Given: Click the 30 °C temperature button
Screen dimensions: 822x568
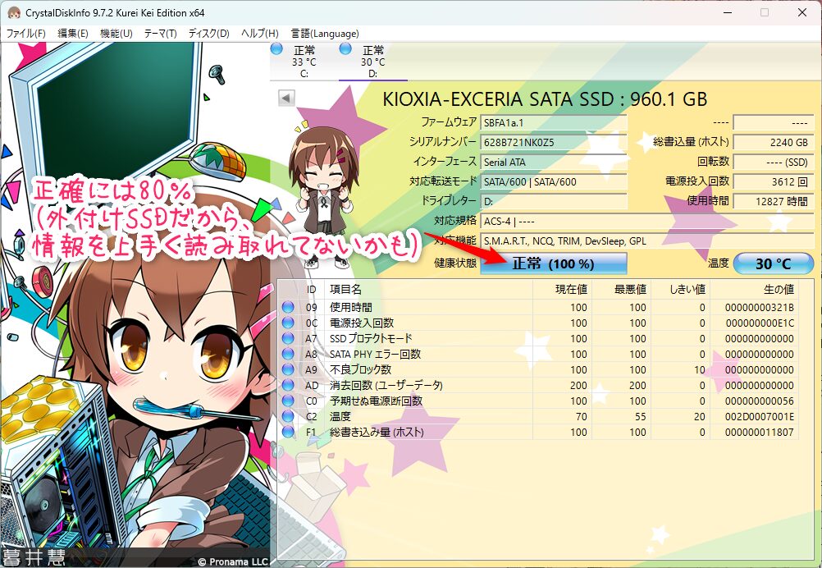Looking at the screenshot, I should [773, 263].
